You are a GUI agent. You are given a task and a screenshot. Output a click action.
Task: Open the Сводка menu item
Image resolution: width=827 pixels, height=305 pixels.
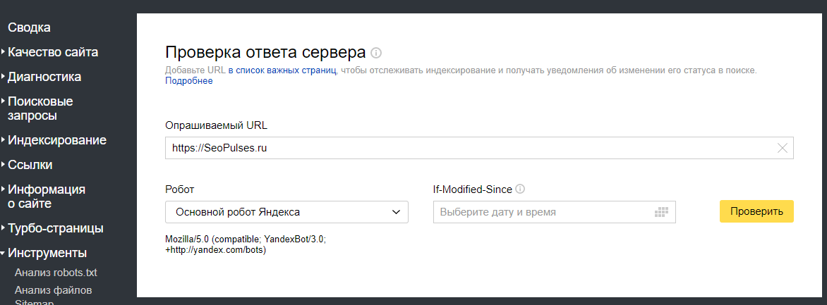tap(29, 28)
